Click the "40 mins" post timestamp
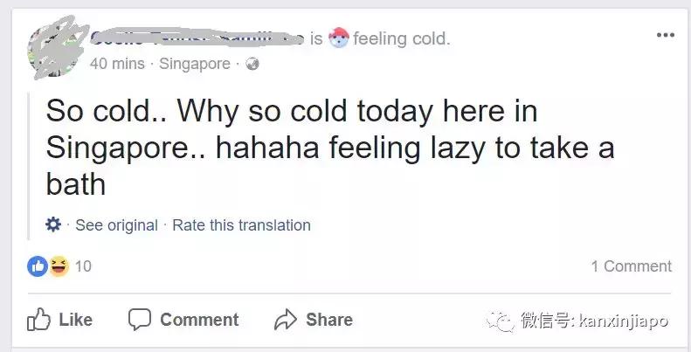Viewport: 691px width, 352px height. click(111, 64)
